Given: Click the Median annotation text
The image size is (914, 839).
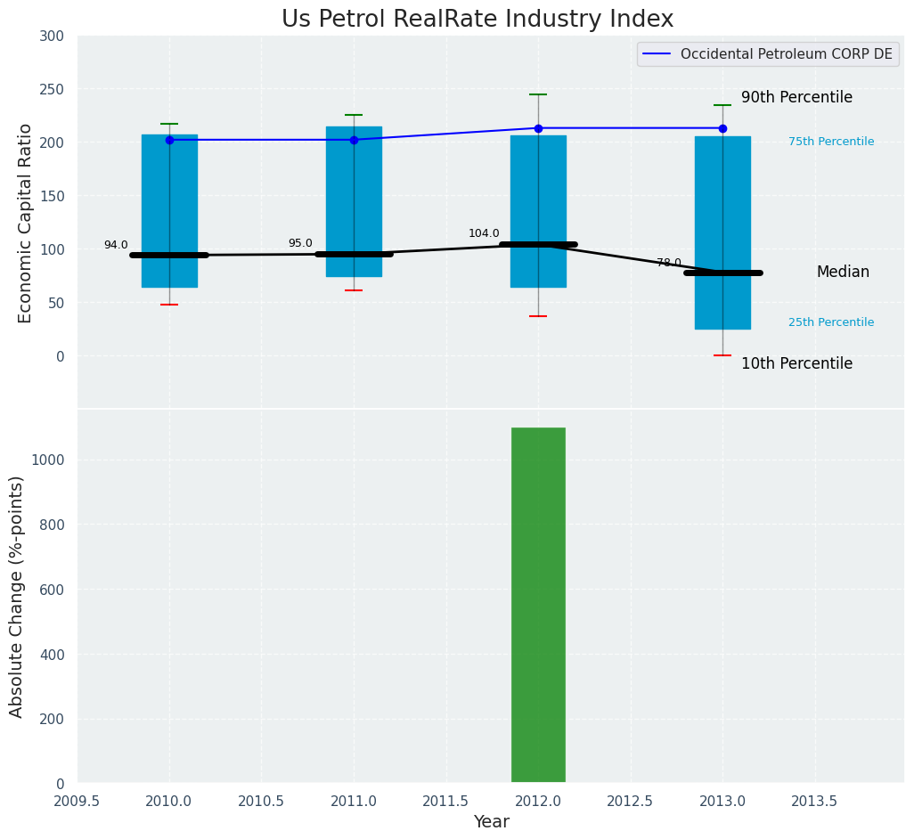Looking at the screenshot, I should tap(843, 273).
